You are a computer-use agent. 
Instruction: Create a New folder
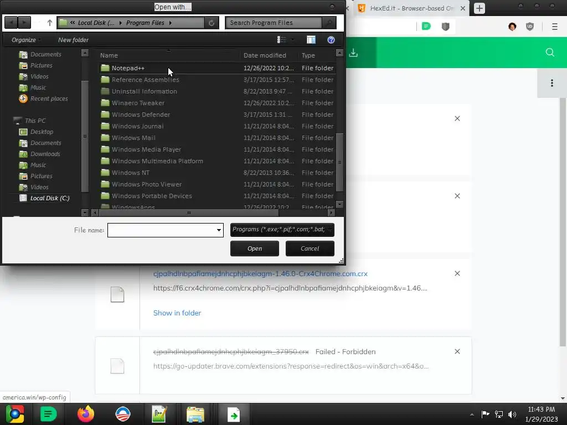tap(74, 40)
